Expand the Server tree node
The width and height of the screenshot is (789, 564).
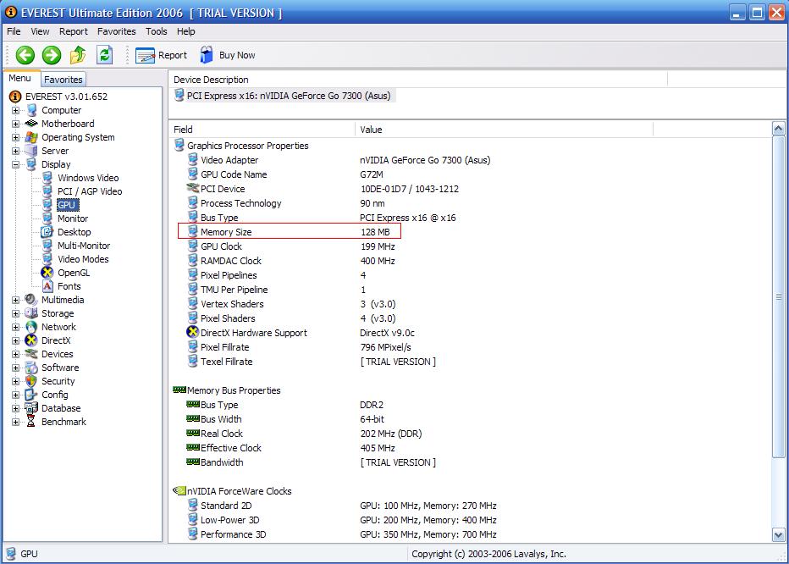point(15,151)
